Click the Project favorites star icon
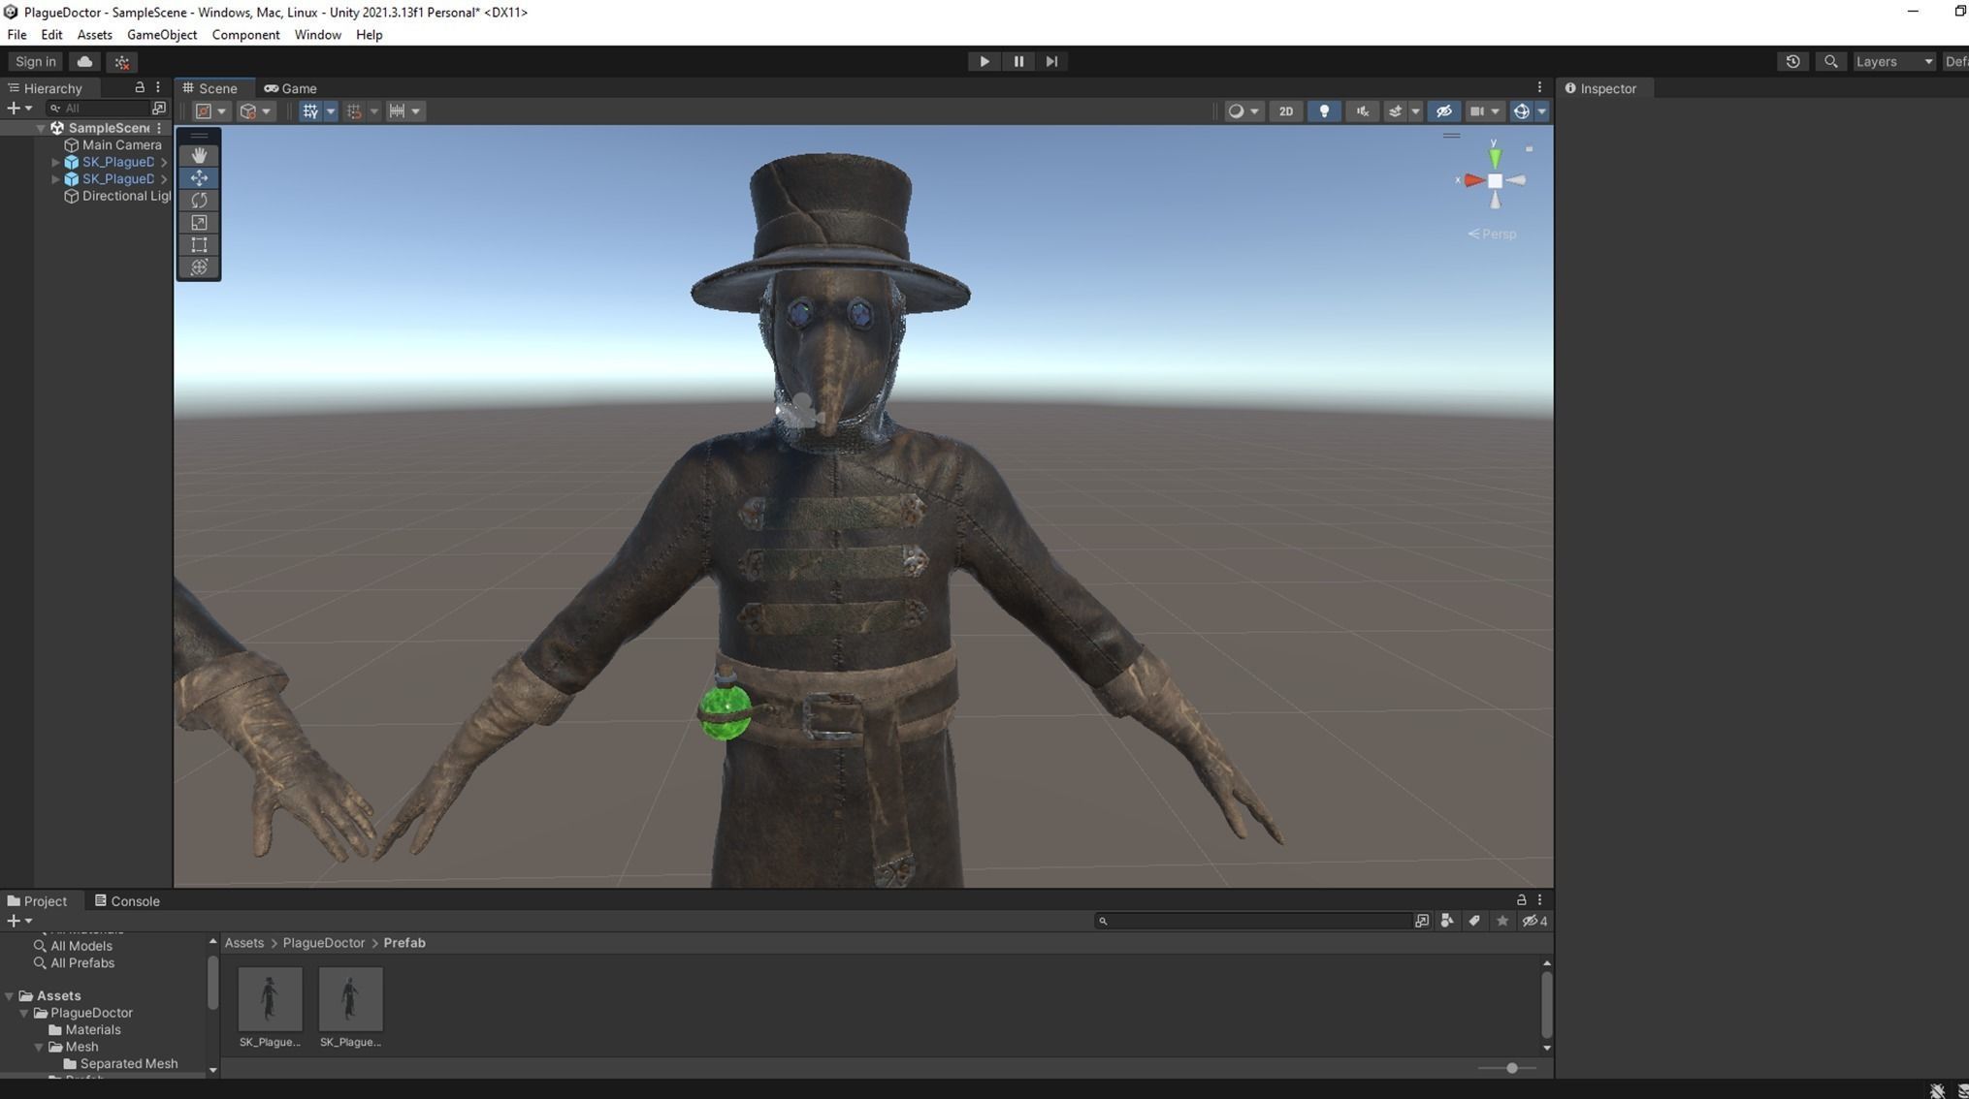 pyautogui.click(x=1502, y=921)
